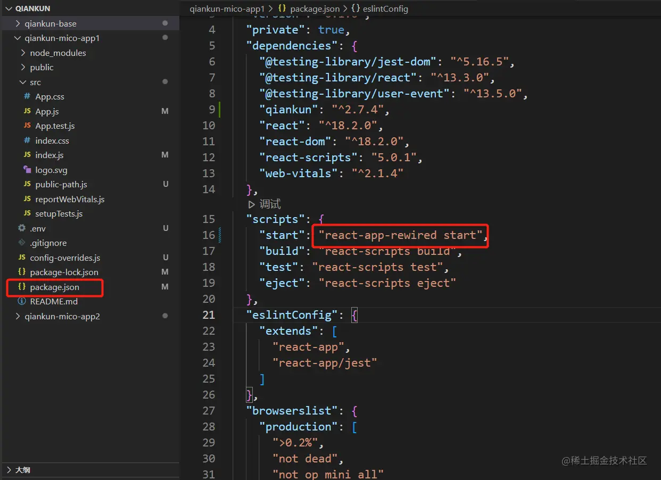Click the M status of index.js
Image resolution: width=661 pixels, height=480 pixels.
(x=165, y=155)
